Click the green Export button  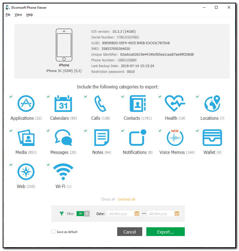tap(165, 232)
